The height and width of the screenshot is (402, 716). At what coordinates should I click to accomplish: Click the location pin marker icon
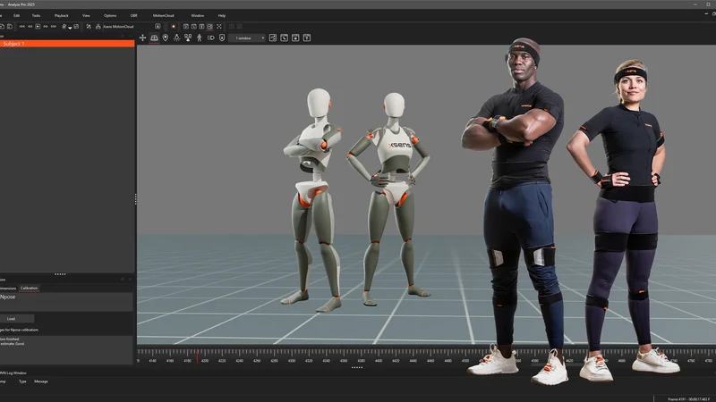166,38
